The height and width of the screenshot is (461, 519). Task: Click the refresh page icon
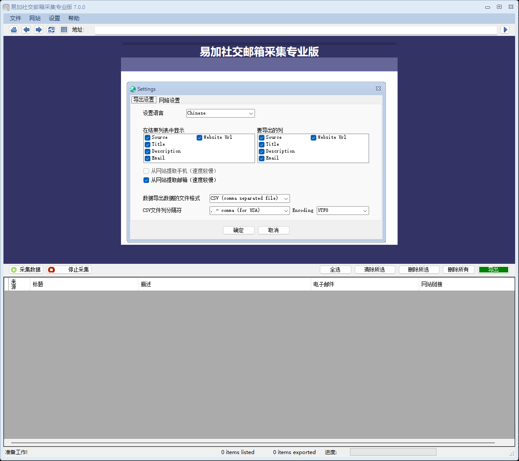(x=51, y=29)
